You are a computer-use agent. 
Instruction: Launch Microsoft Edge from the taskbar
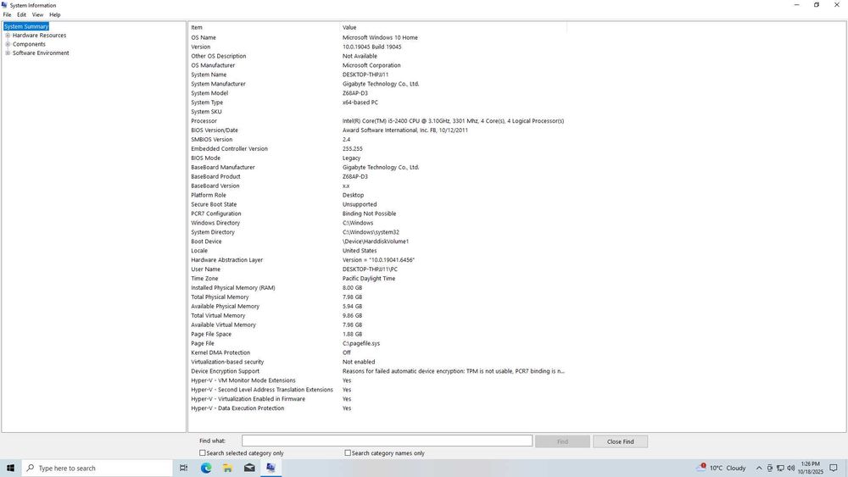coord(206,468)
